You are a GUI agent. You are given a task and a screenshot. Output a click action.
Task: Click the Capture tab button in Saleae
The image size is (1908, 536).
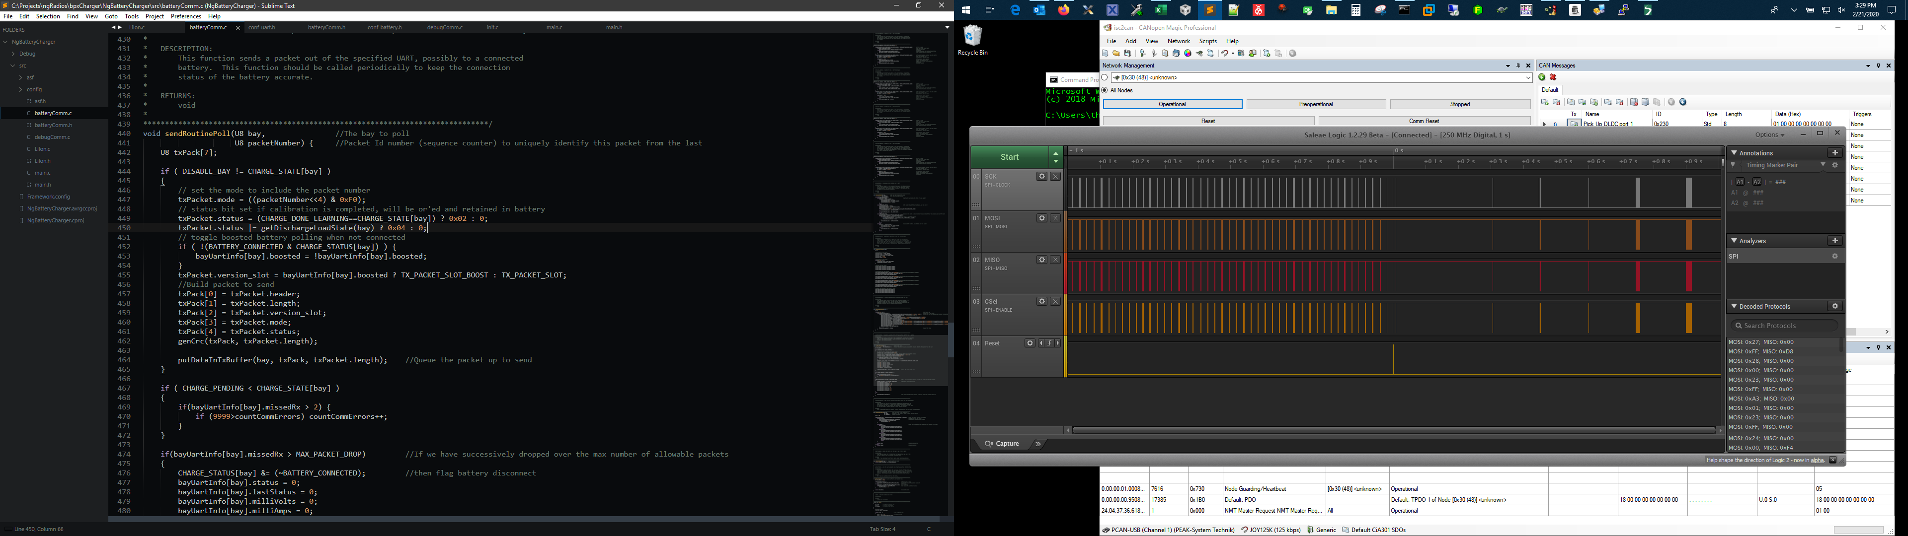(1003, 444)
